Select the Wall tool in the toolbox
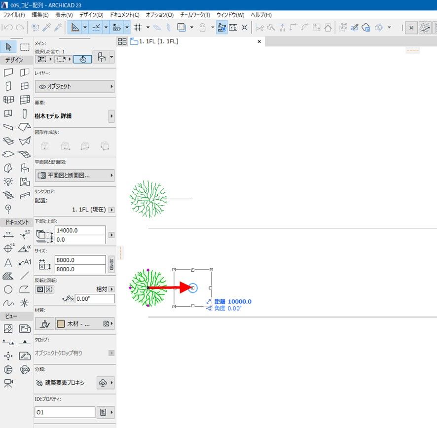The height and width of the screenshot is (428, 437). (x=8, y=72)
